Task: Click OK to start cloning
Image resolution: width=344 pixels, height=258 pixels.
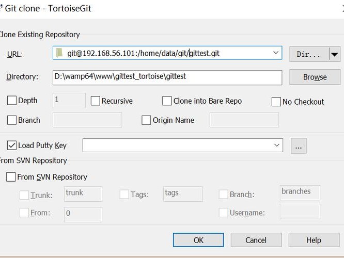Action: point(198,240)
